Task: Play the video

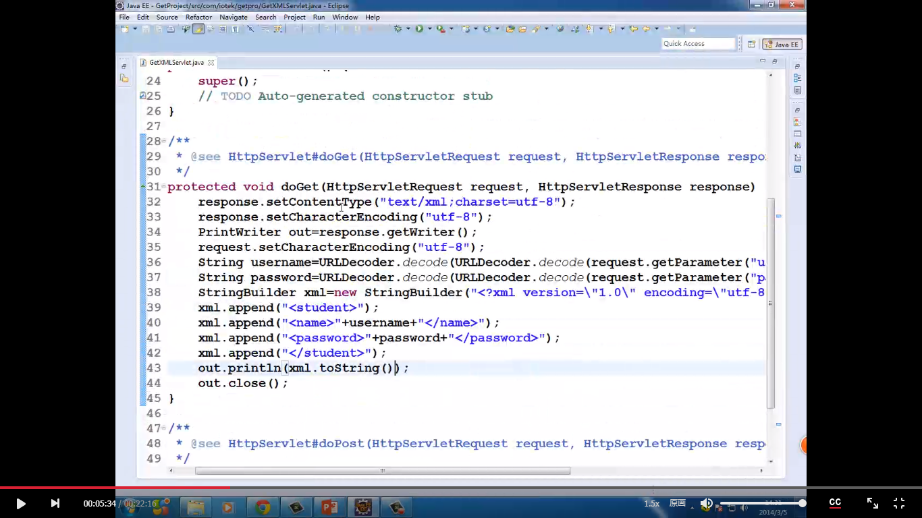Action: [x=21, y=503]
